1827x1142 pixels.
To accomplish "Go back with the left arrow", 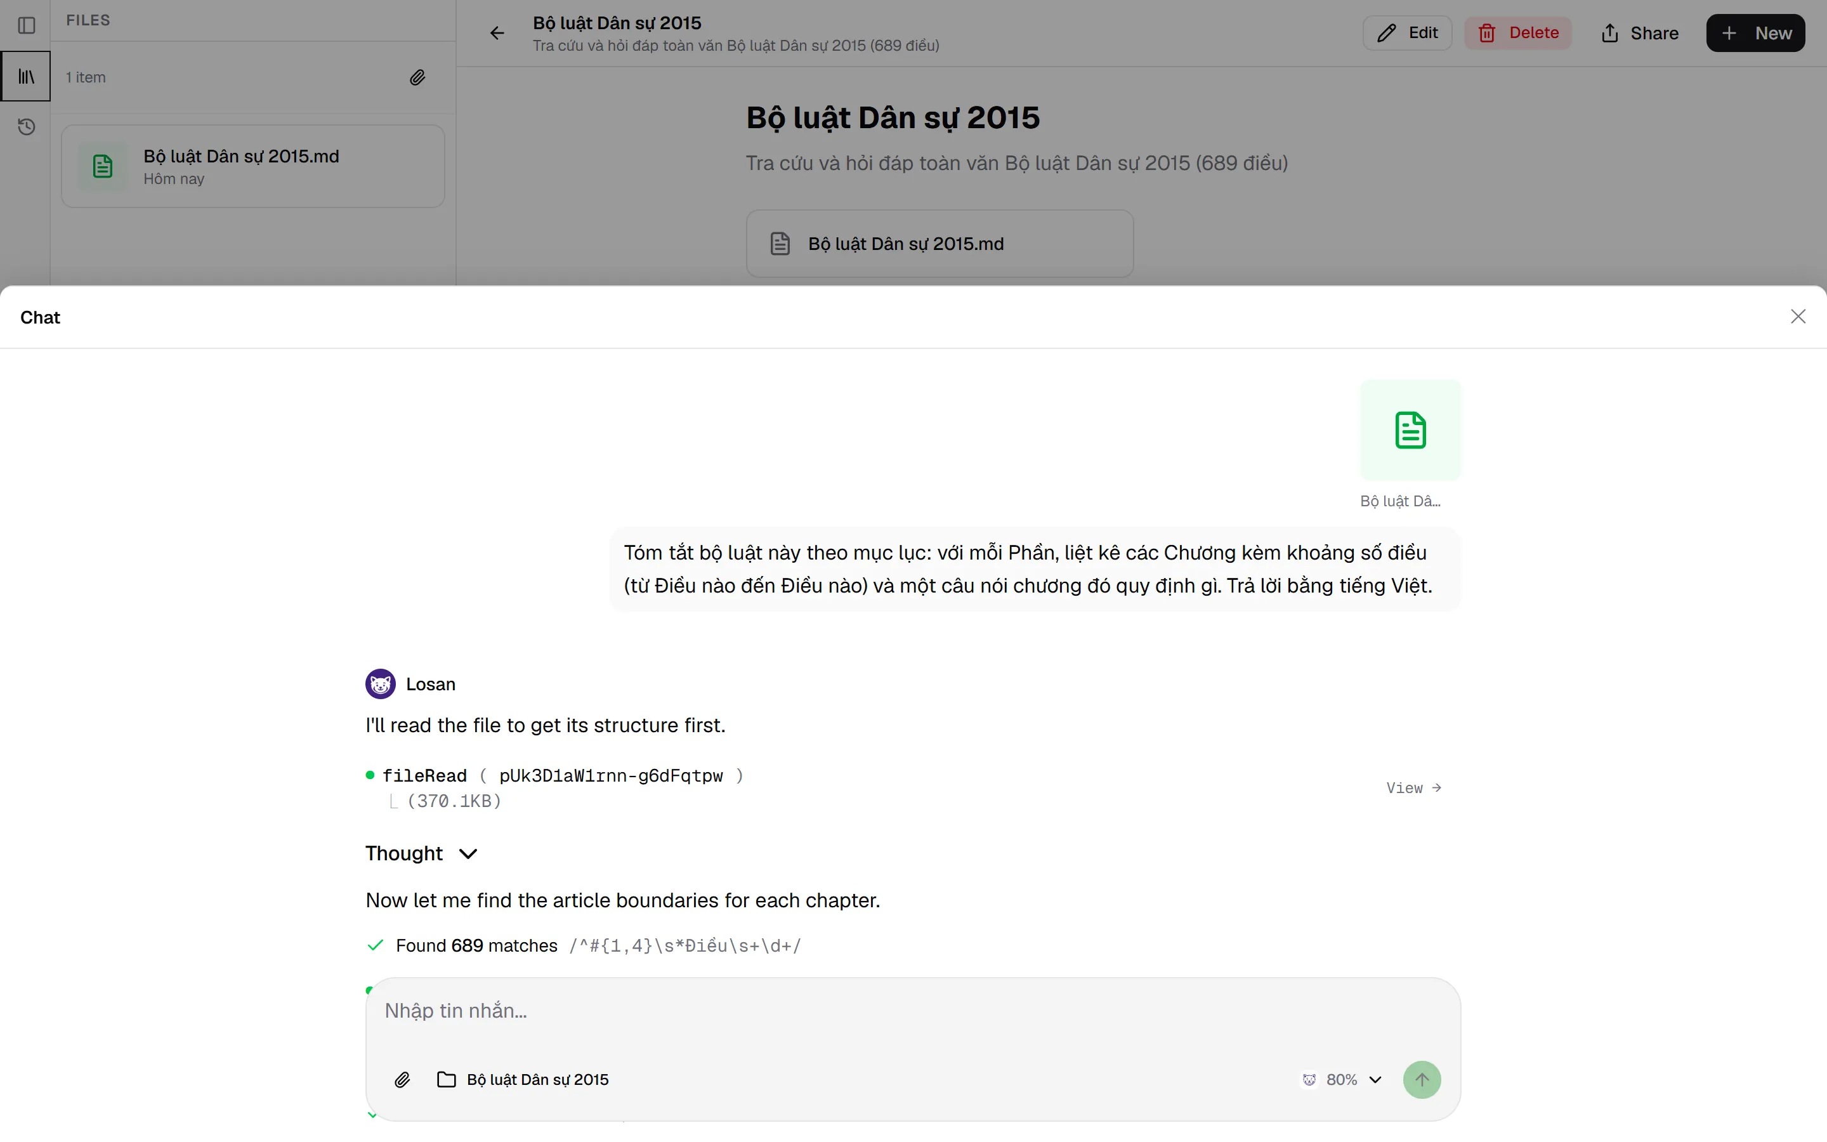I will click(x=497, y=33).
